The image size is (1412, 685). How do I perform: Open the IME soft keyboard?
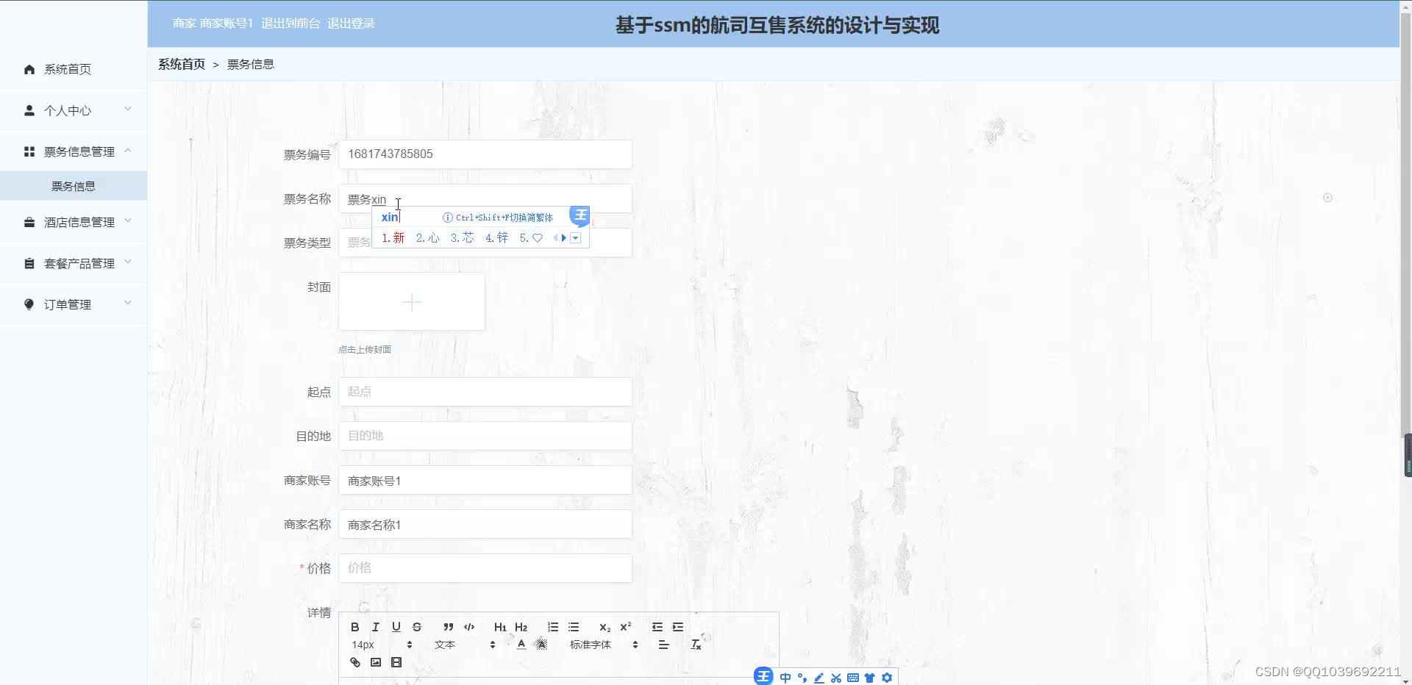pyautogui.click(x=853, y=678)
